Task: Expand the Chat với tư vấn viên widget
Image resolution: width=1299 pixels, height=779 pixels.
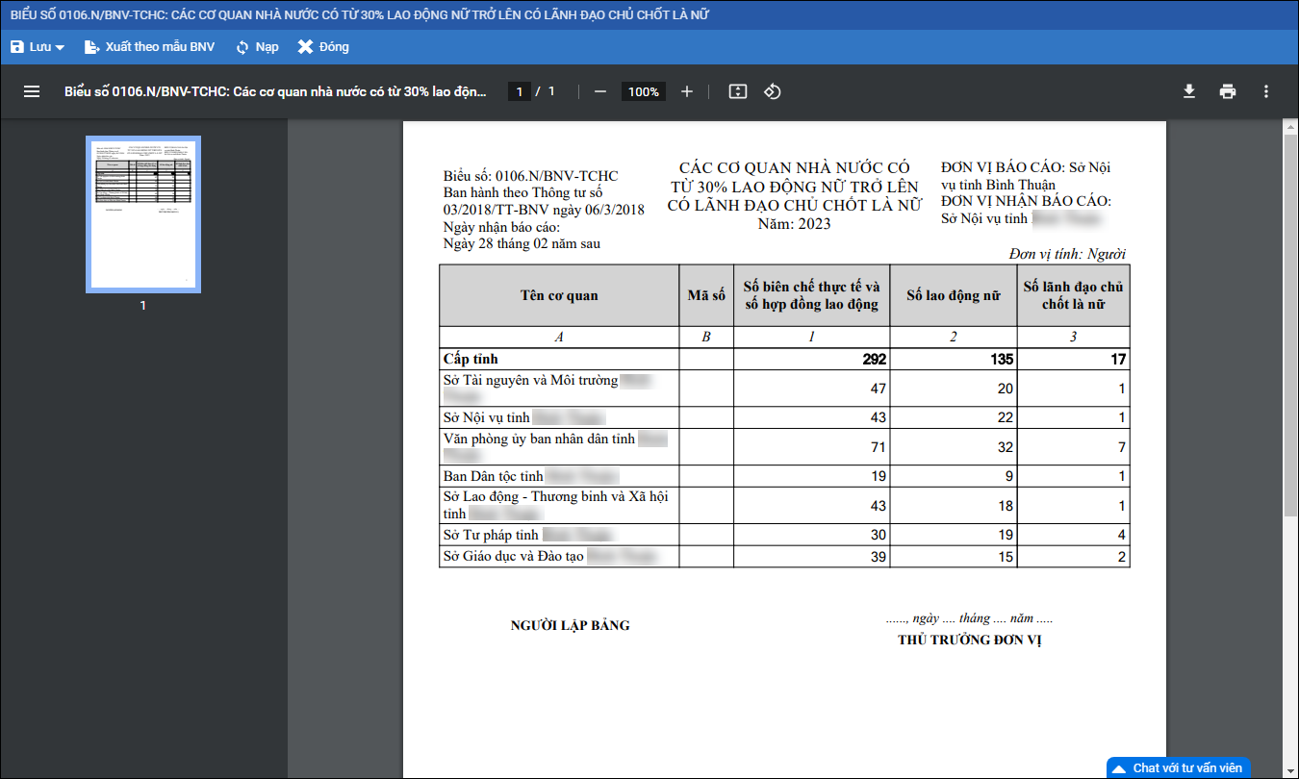Action: (1178, 767)
